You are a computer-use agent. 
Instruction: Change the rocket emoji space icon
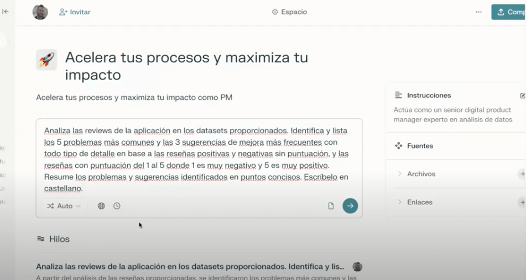[46, 60]
